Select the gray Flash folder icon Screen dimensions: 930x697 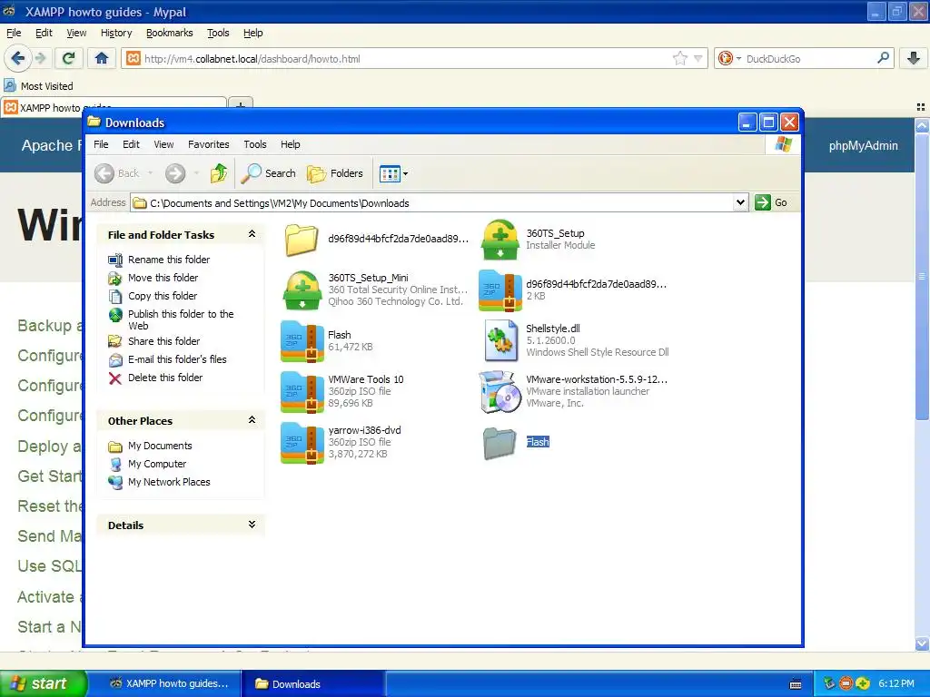(x=499, y=443)
